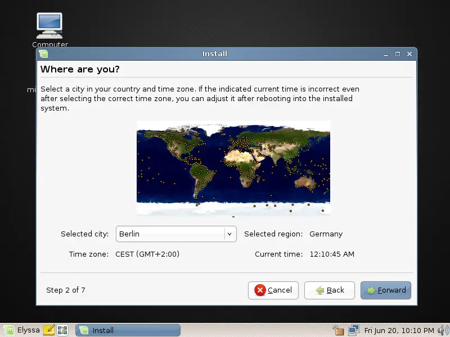450x337 pixels.
Task: Click the panel clock Fri Jun 20
Action: (399, 330)
